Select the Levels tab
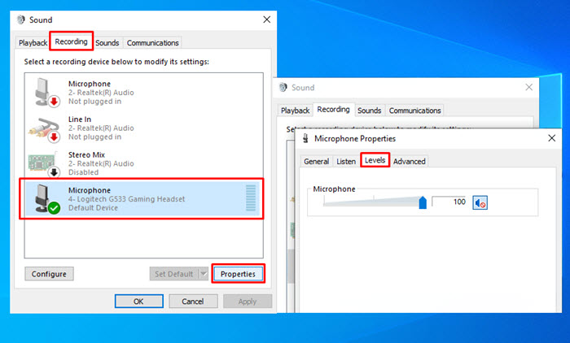Image resolution: width=570 pixels, height=343 pixels. click(x=375, y=160)
